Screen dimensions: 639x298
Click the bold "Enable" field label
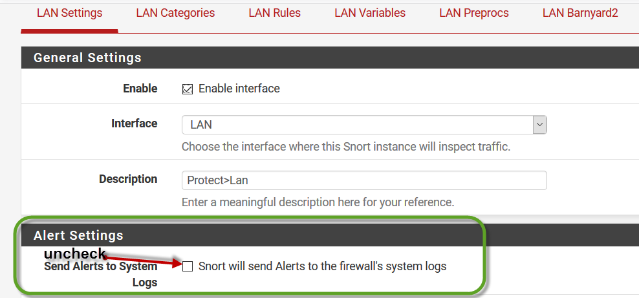pos(140,89)
